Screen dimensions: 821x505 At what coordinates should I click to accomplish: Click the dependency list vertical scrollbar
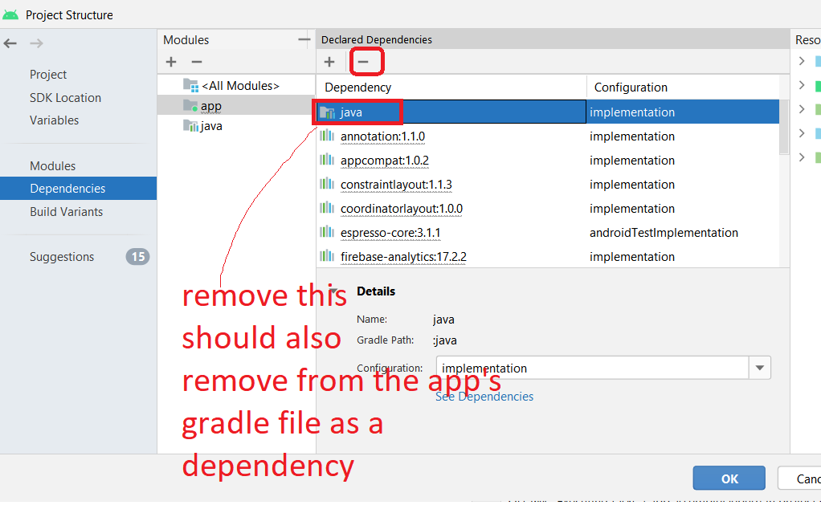coord(784,128)
